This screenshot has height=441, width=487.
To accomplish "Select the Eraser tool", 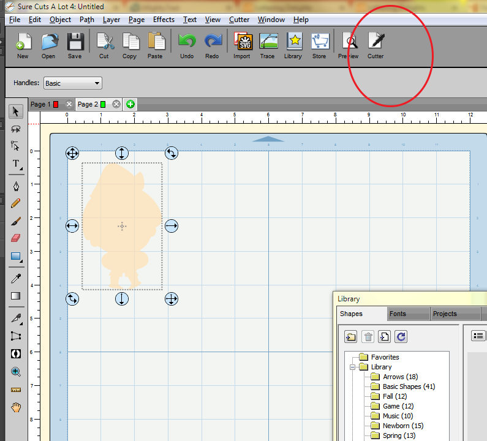I will [x=16, y=238].
